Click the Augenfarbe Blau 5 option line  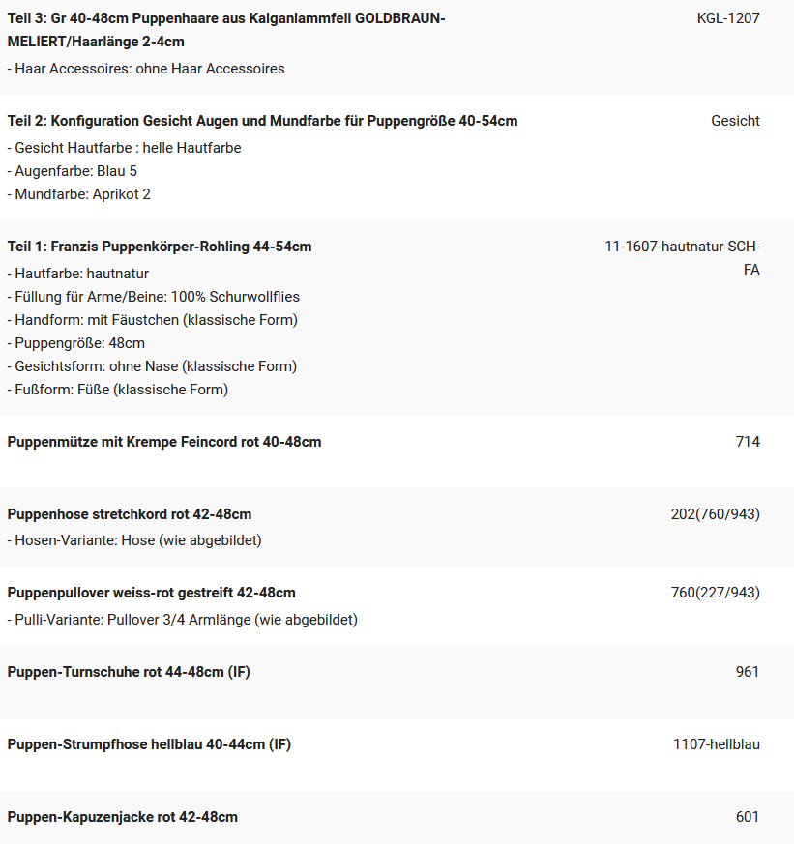(73, 171)
